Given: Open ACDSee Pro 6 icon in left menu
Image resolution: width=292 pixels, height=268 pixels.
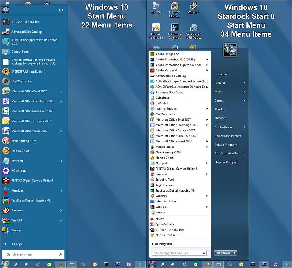Looking at the screenshot, I should [6, 22].
